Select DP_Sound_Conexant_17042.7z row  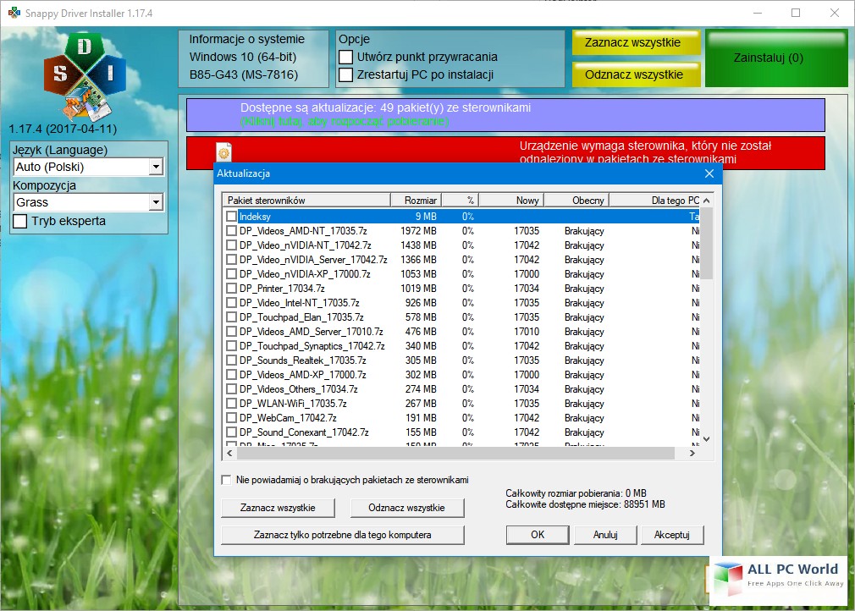pos(461,432)
